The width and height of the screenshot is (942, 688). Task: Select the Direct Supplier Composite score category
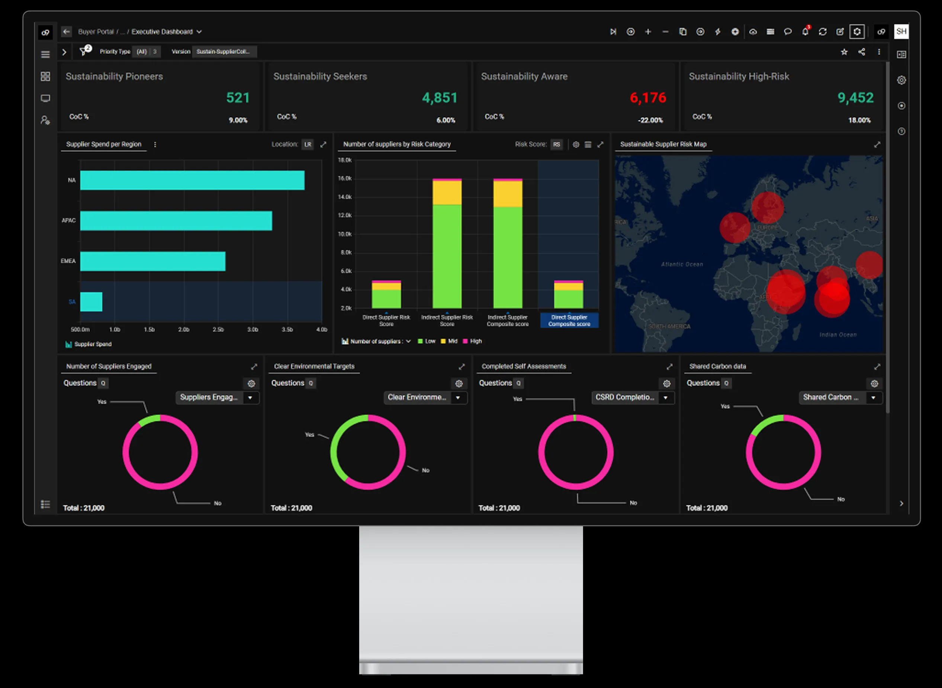coord(569,320)
